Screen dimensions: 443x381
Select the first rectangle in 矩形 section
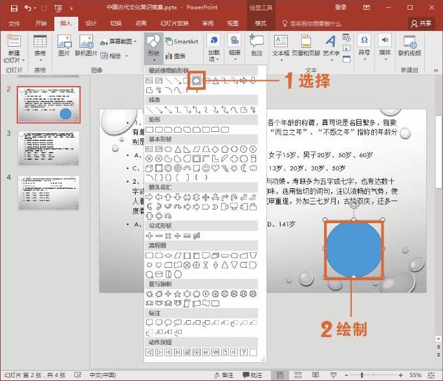(149, 130)
